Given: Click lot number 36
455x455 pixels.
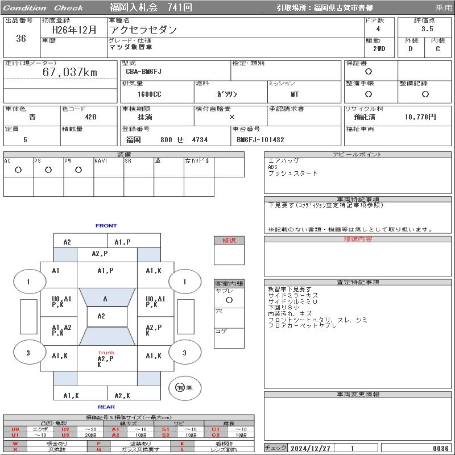Looking at the screenshot, I should click(21, 38).
